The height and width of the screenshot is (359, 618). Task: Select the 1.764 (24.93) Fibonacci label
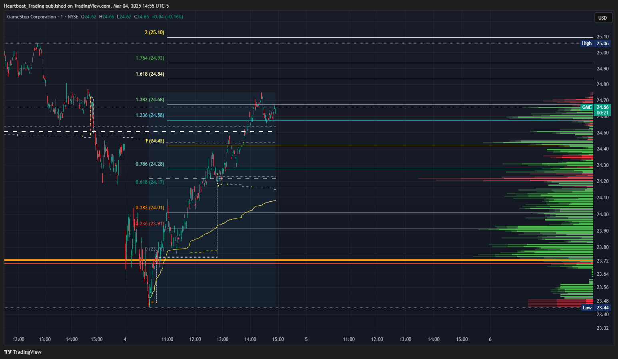pos(150,58)
